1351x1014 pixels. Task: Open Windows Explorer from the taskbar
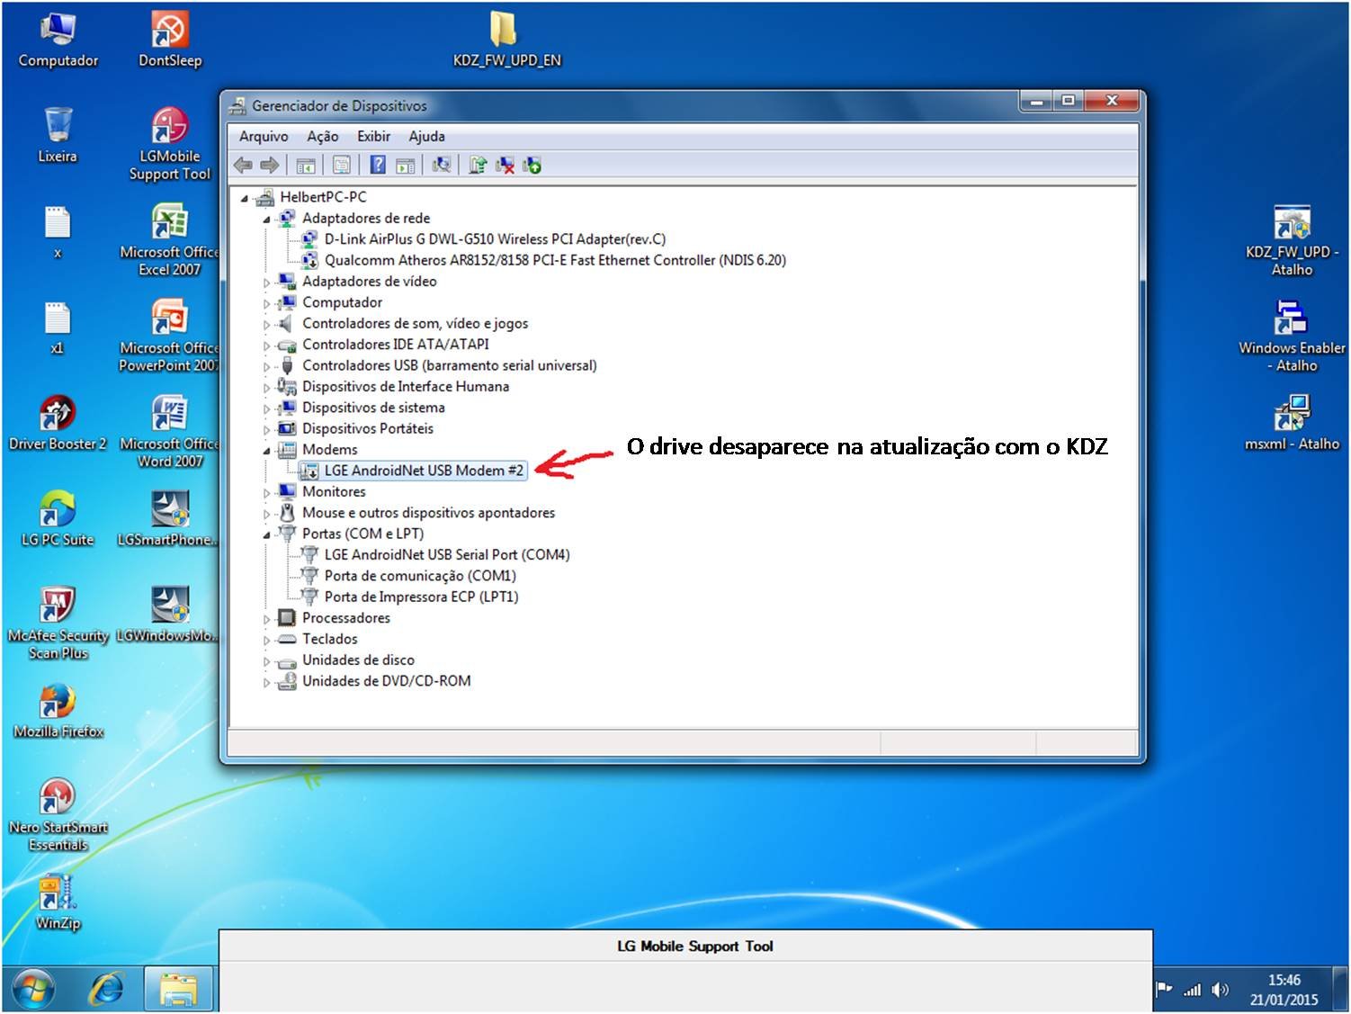pyautogui.click(x=178, y=990)
